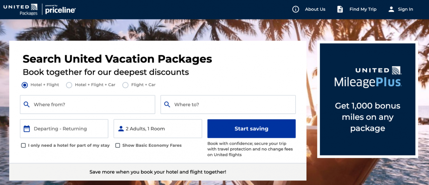This screenshot has height=185, width=429.
Task: Click the Priceline logo in header
Action: pyautogui.click(x=60, y=10)
